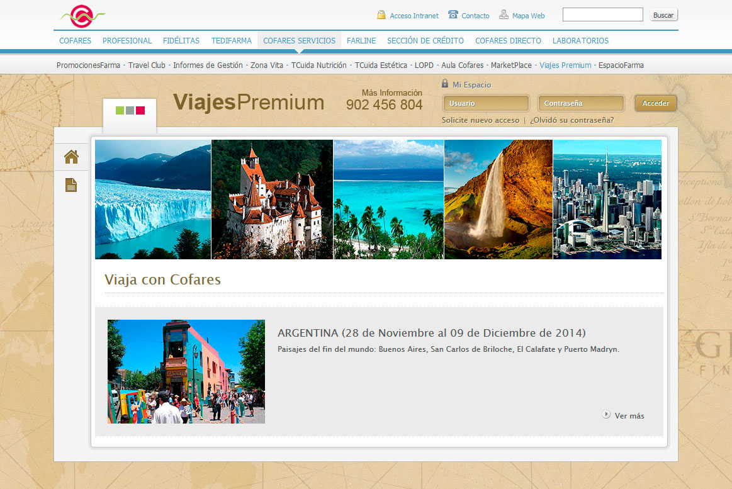This screenshot has width=732, height=489.
Task: Click the Acceder login button
Action: [655, 103]
